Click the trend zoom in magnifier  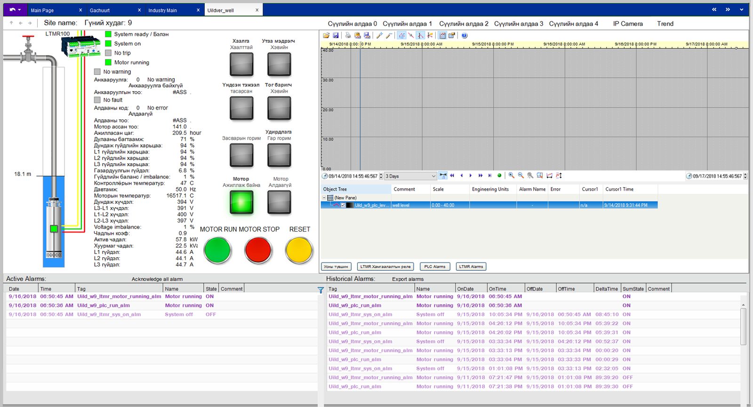(511, 176)
